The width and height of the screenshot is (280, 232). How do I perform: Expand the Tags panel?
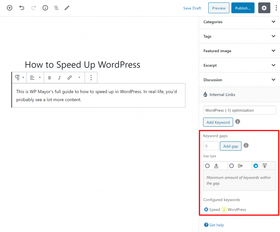coord(239,36)
